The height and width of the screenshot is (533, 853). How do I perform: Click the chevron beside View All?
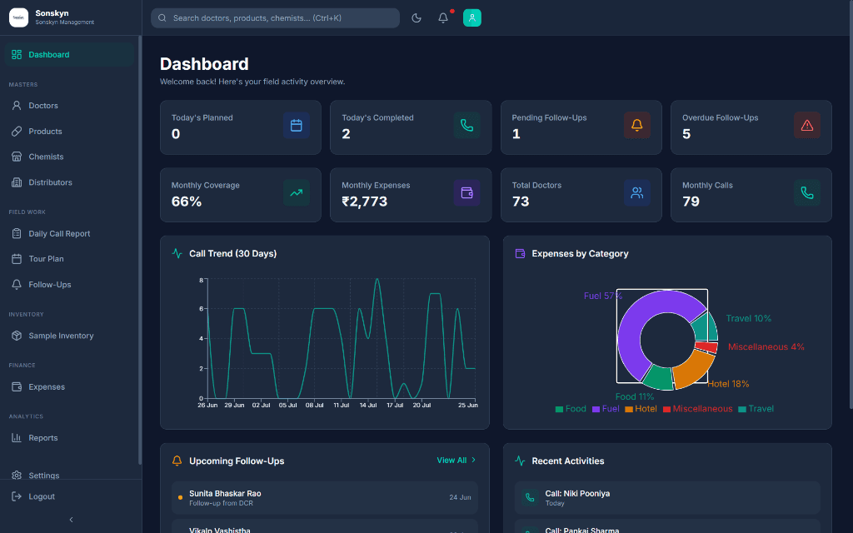point(473,460)
